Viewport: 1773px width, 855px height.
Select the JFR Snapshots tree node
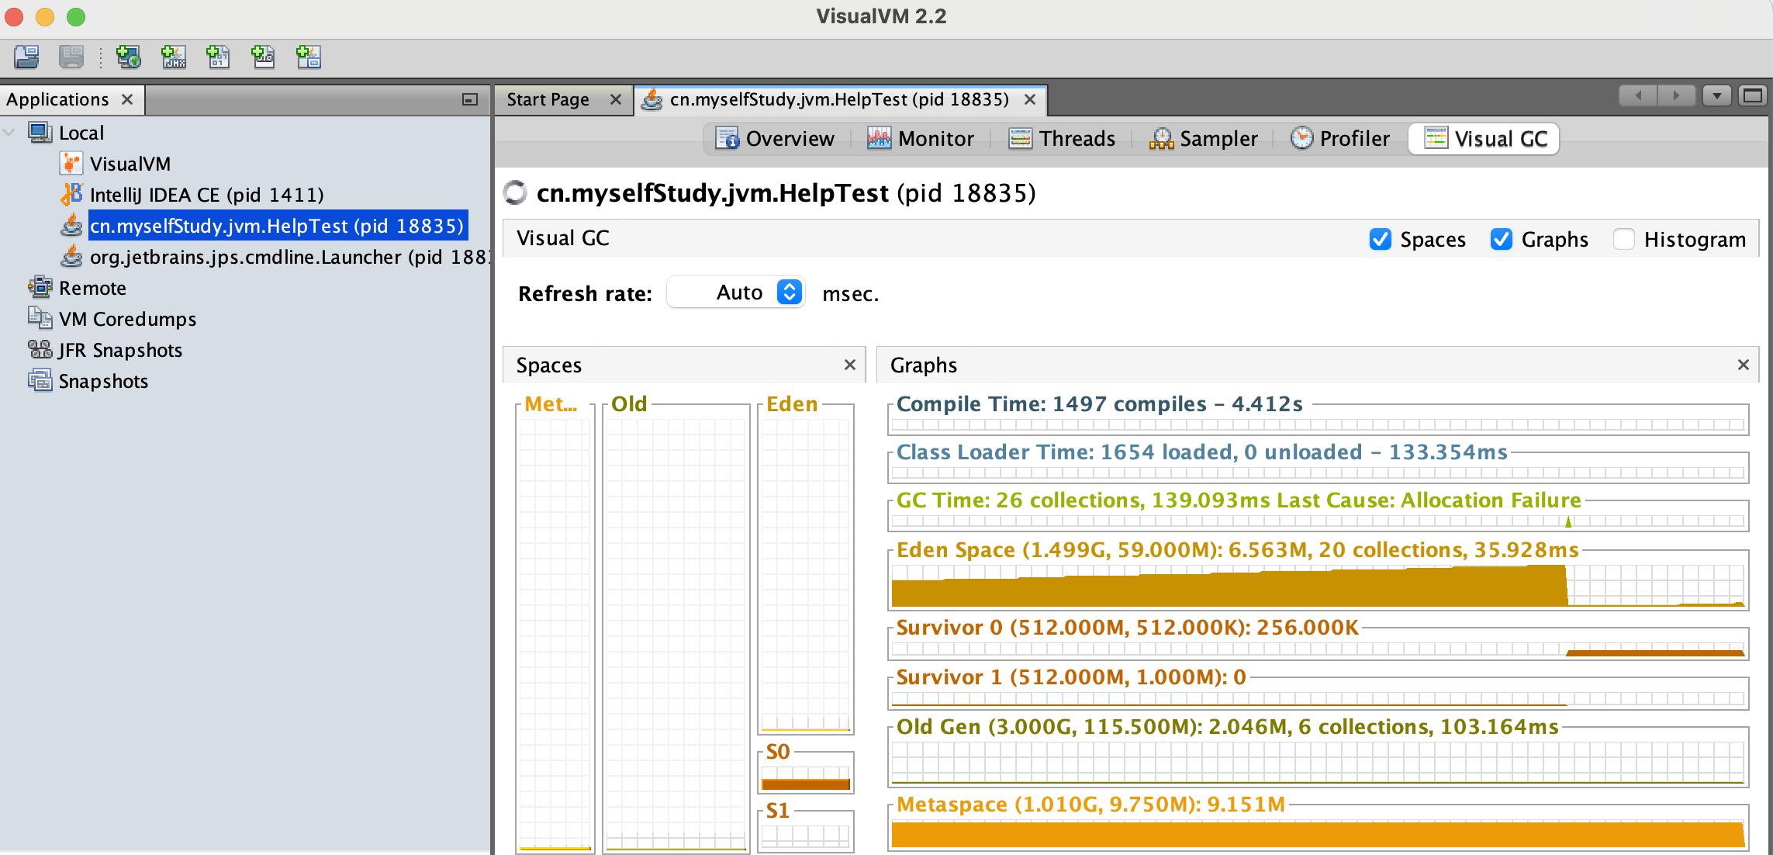[x=120, y=350]
